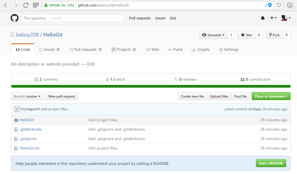The width and height of the screenshot is (297, 174).
Task: Click the .gitattributes file icon
Action: [x=16, y=130]
